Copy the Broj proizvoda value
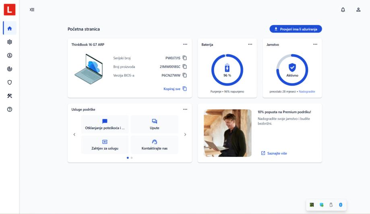Screen dimensions: 370x214 coord(185,66)
